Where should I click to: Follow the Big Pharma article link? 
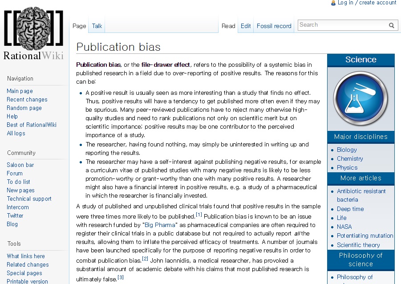161,225
